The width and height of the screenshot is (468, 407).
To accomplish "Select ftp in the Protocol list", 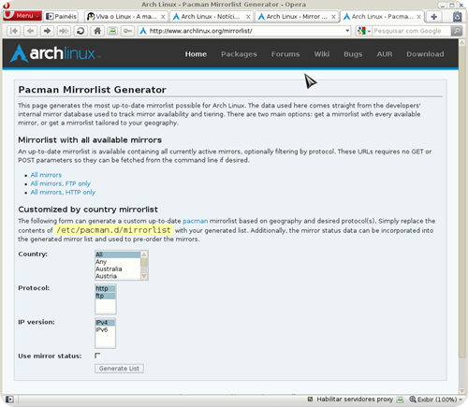I will coord(106,296).
